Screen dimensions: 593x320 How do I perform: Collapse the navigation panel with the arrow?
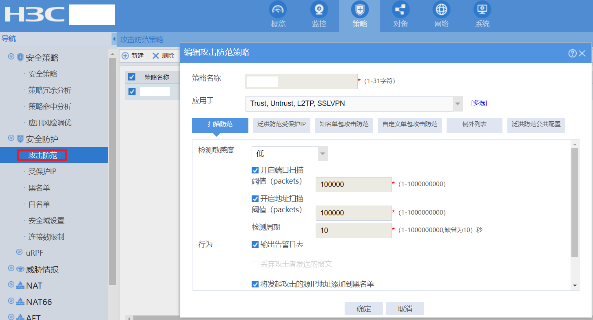click(x=114, y=39)
